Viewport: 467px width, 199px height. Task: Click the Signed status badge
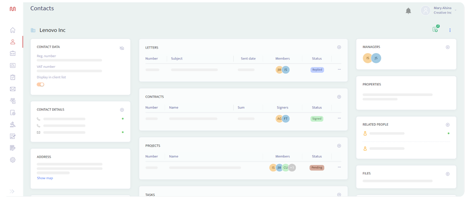(x=317, y=119)
